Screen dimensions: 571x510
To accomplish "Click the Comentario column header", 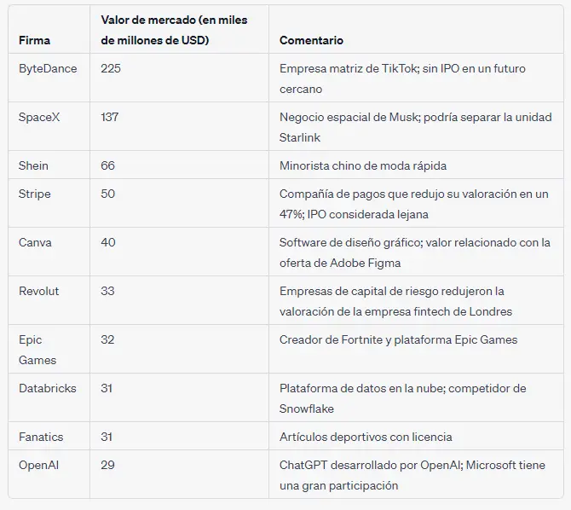I will (311, 40).
